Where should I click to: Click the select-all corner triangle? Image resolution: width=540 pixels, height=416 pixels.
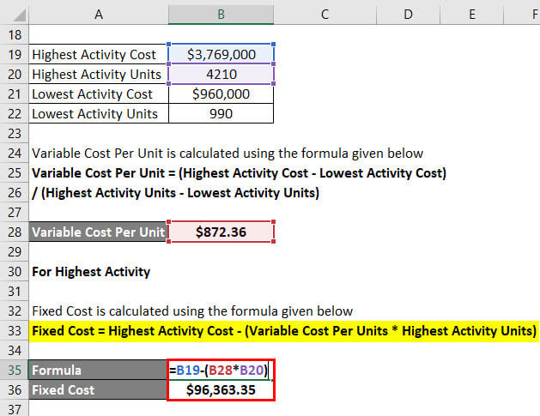[19, 15]
